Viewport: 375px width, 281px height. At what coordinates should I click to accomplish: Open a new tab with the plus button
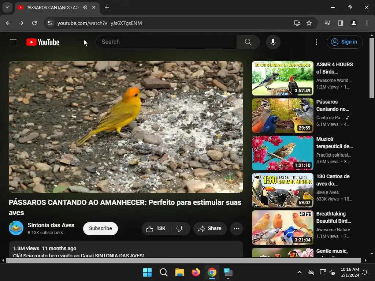pyautogui.click(x=107, y=7)
